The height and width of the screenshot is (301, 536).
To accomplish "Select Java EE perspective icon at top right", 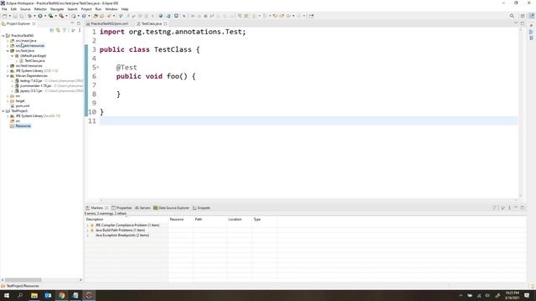I will pos(531,16).
